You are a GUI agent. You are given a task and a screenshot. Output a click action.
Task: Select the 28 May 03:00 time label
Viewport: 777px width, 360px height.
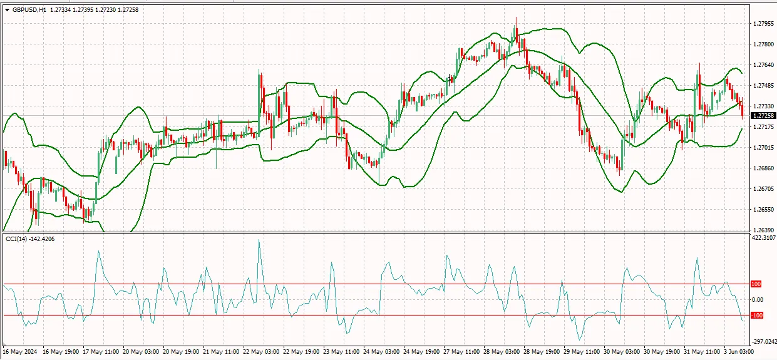[501, 352]
